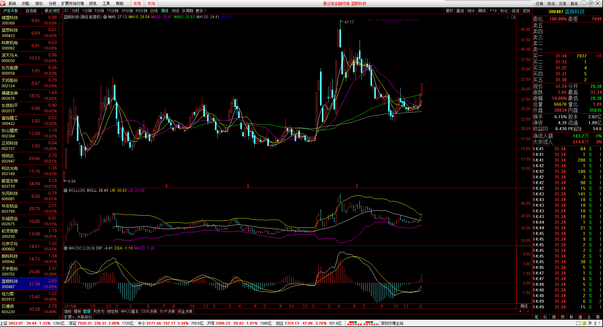
Task: Toggle -自选 to remove from watchlist
Action: point(515,11)
